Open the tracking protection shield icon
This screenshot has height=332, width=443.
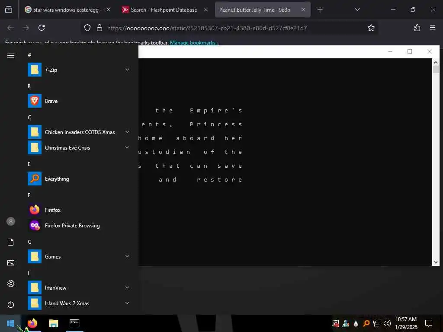[x=87, y=28]
